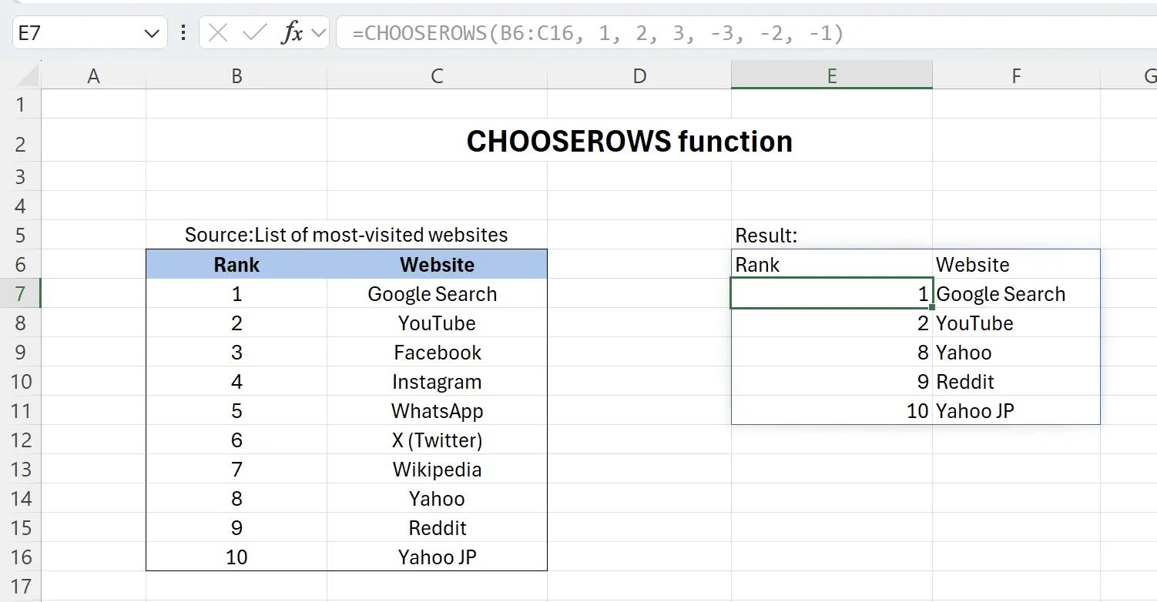Click the vertical ellipsis beside the Name Box
Viewport: 1157px width, 602px height.
(183, 32)
